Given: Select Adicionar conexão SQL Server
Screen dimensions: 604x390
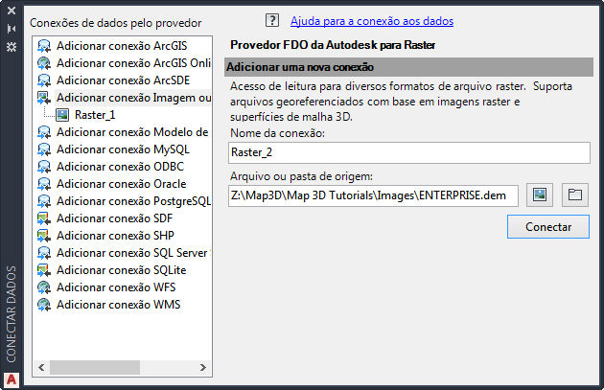Looking at the screenshot, I should [133, 253].
